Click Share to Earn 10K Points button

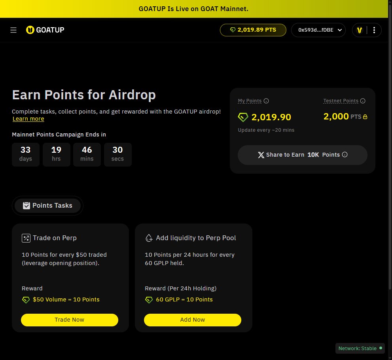[303, 155]
